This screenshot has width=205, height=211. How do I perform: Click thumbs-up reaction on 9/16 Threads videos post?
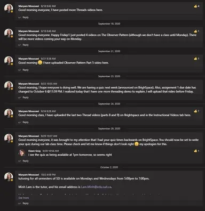[x=195, y=6]
